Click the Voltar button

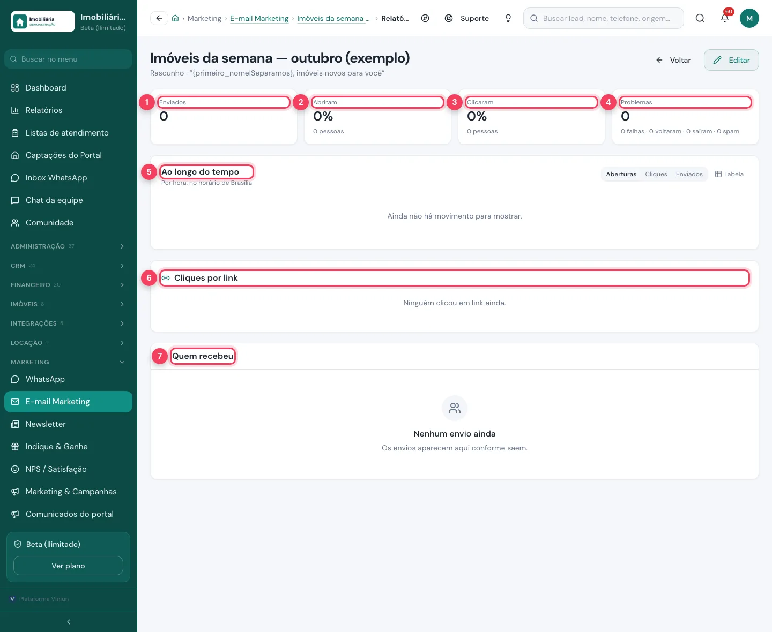click(x=673, y=60)
